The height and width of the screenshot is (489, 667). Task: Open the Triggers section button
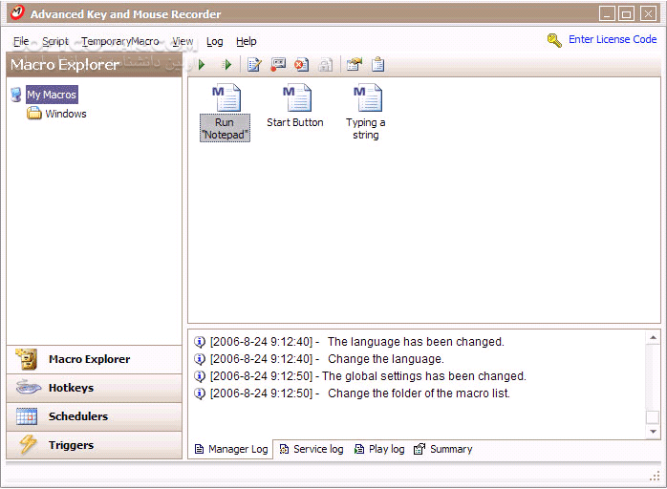94,445
